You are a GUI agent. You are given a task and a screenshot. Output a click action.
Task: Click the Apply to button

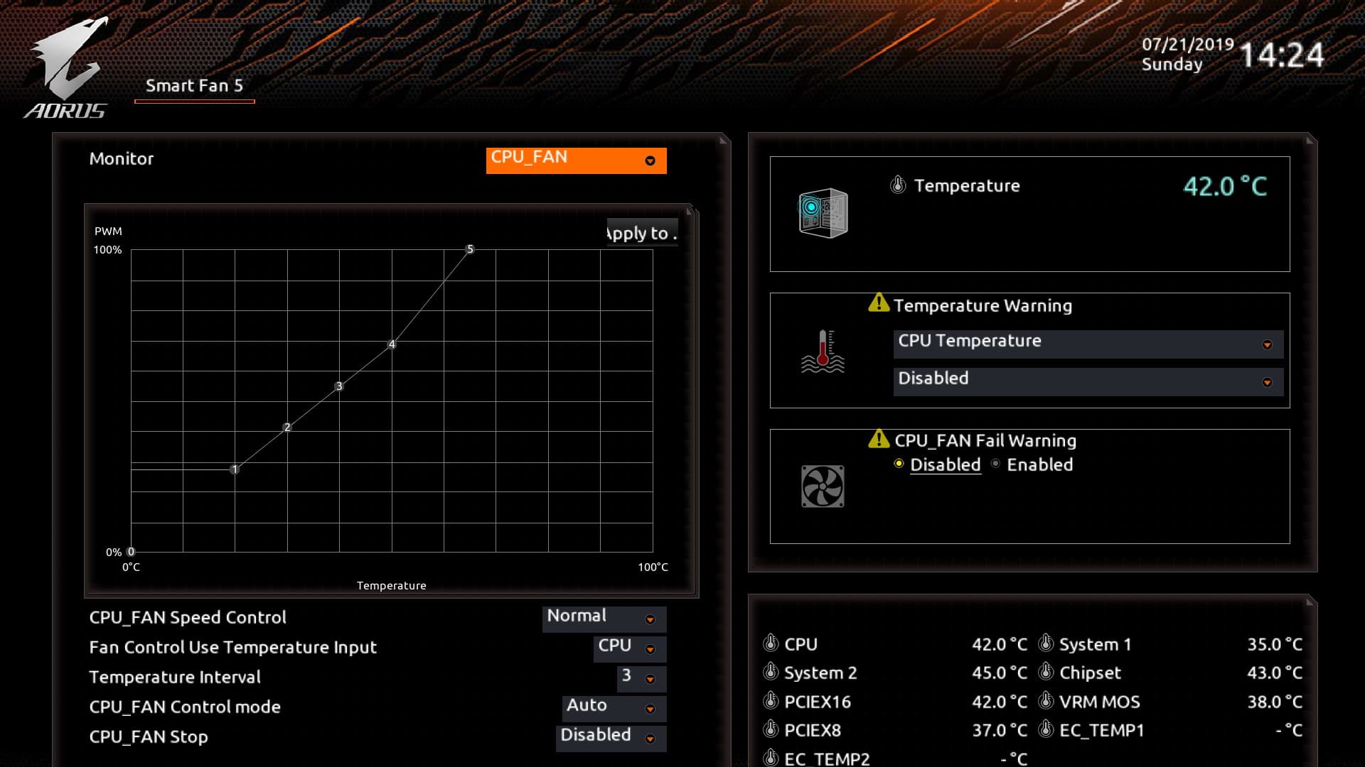click(641, 233)
